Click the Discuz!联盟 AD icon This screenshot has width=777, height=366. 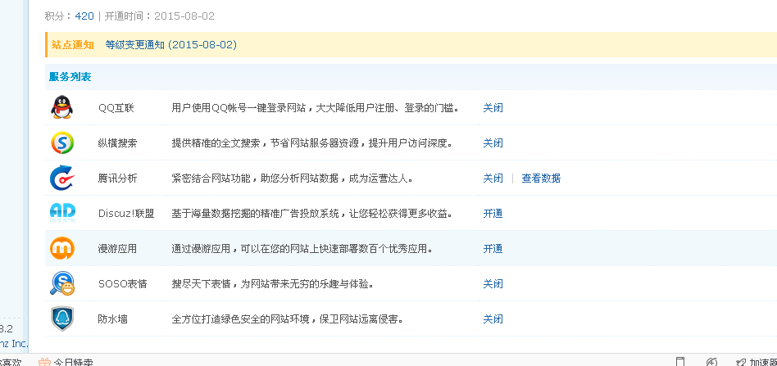click(62, 213)
